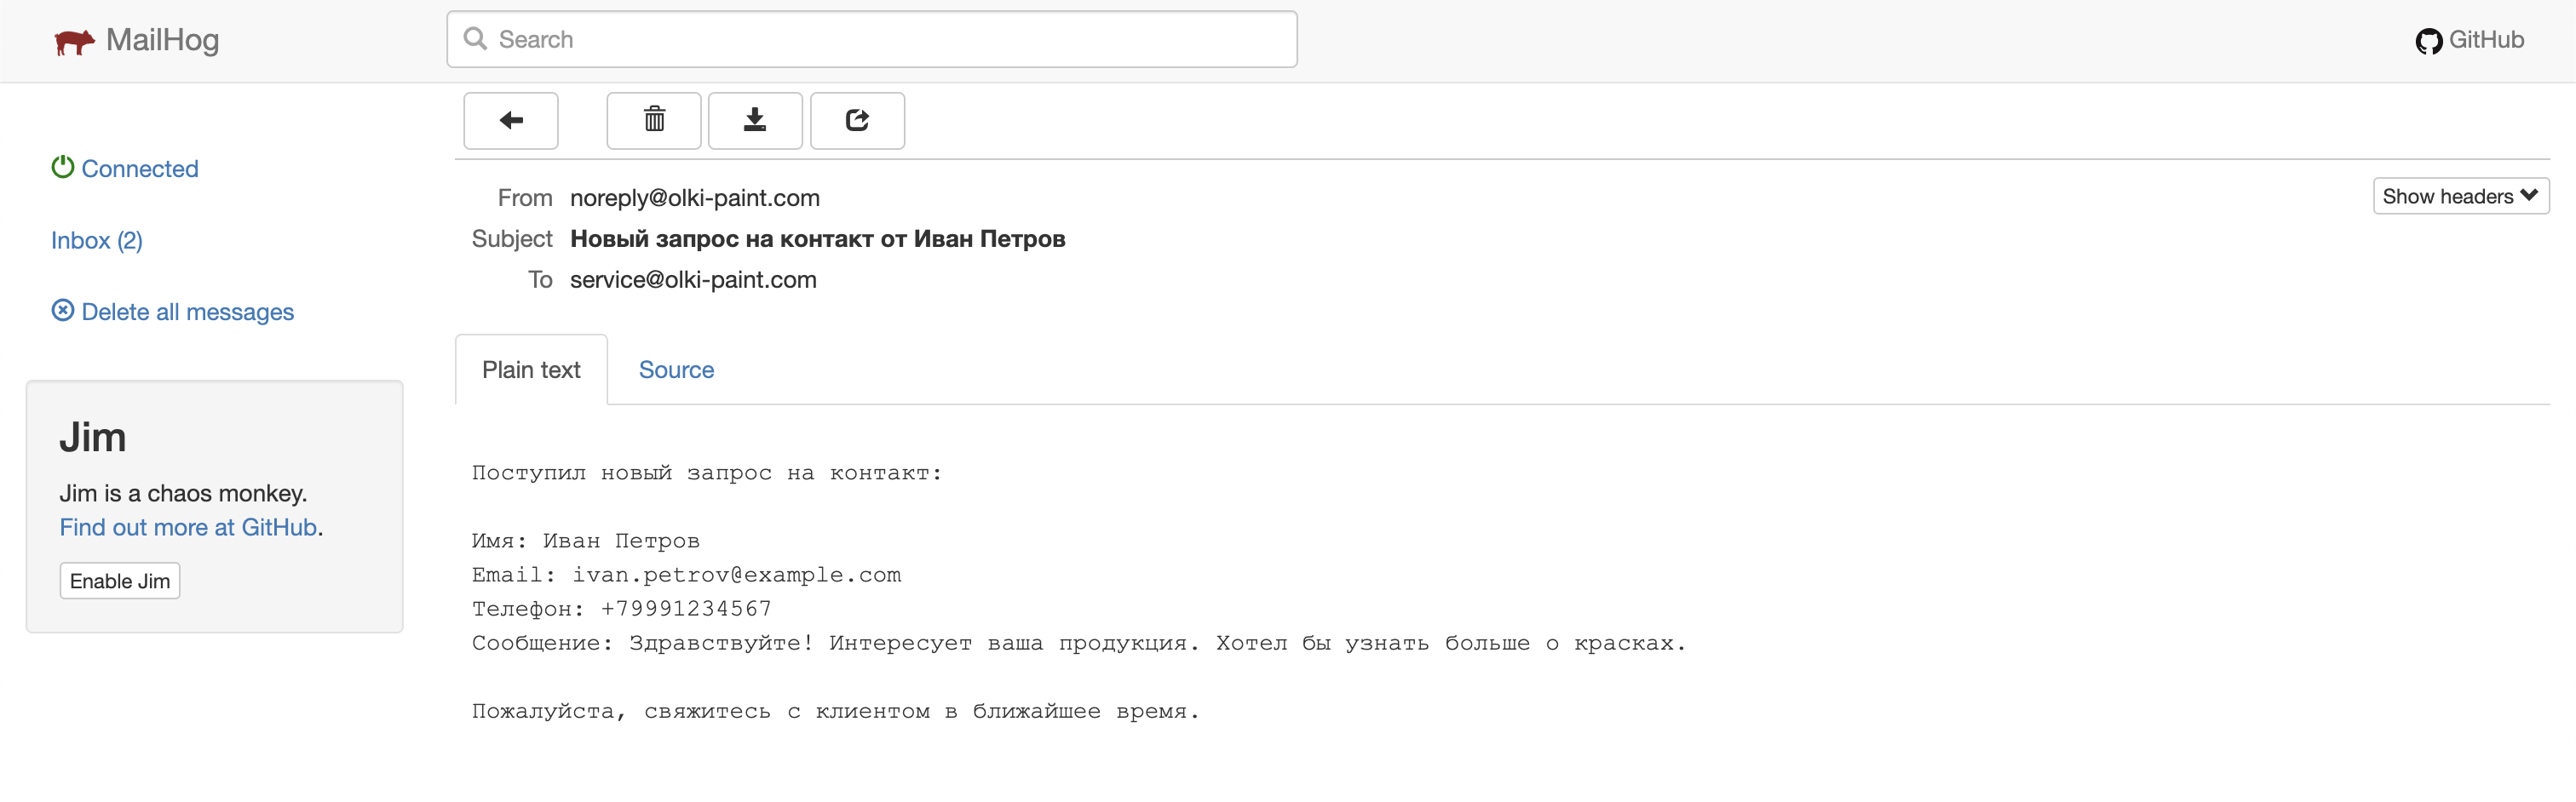The height and width of the screenshot is (802, 2576).
Task: Click the Connected status link
Action: (140, 168)
